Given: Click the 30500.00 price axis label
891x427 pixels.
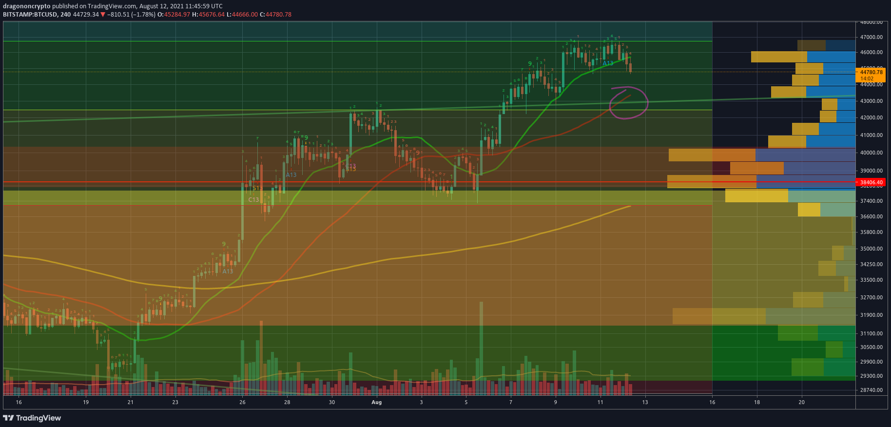Looking at the screenshot, I should pyautogui.click(x=871, y=347).
